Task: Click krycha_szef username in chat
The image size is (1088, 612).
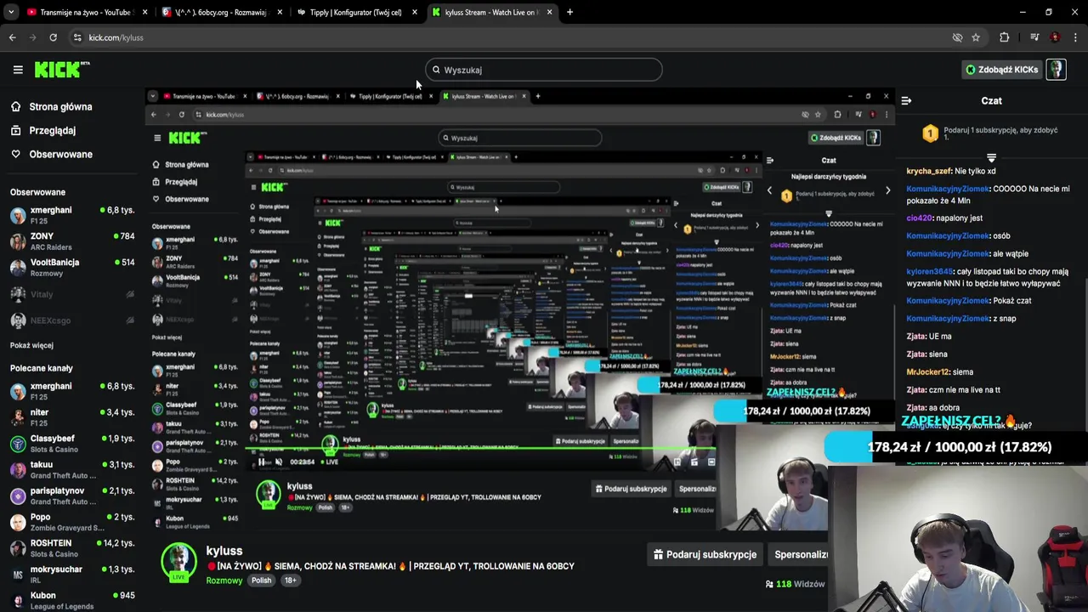Action: pyautogui.click(x=929, y=171)
